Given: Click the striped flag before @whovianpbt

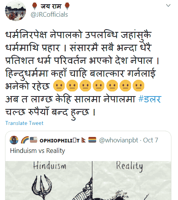Looking at the screenshot, I should (92, 140).
